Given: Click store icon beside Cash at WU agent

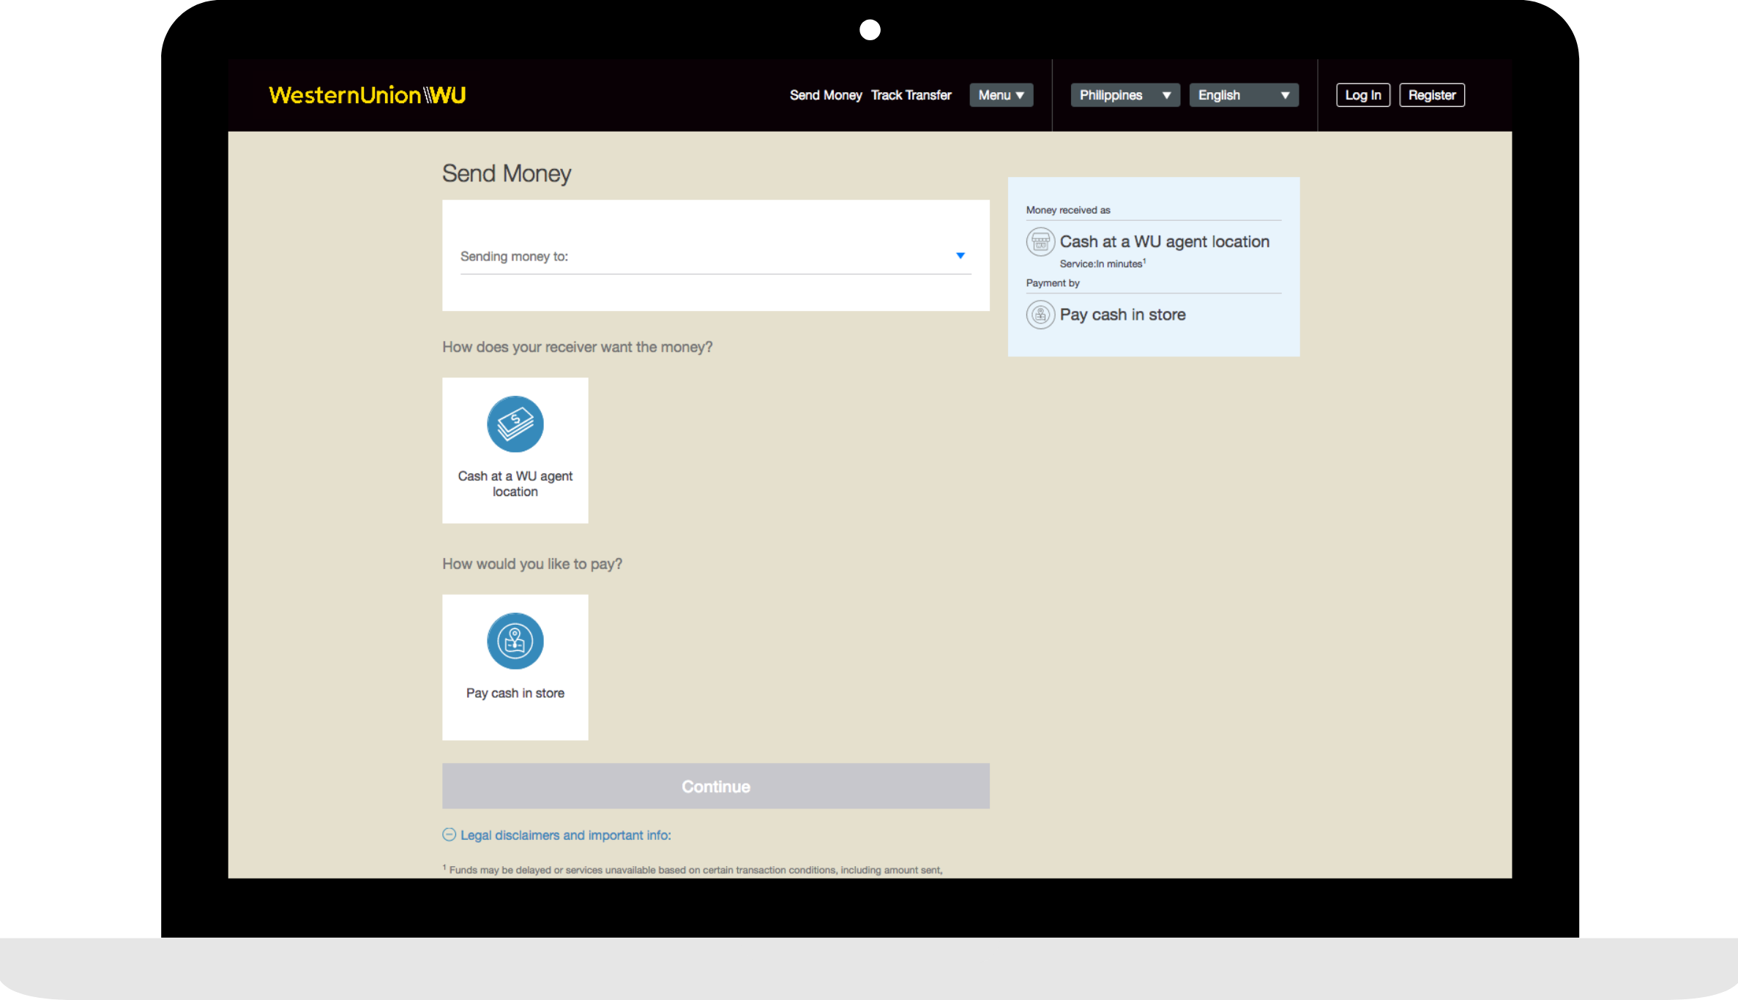Looking at the screenshot, I should coord(1040,241).
